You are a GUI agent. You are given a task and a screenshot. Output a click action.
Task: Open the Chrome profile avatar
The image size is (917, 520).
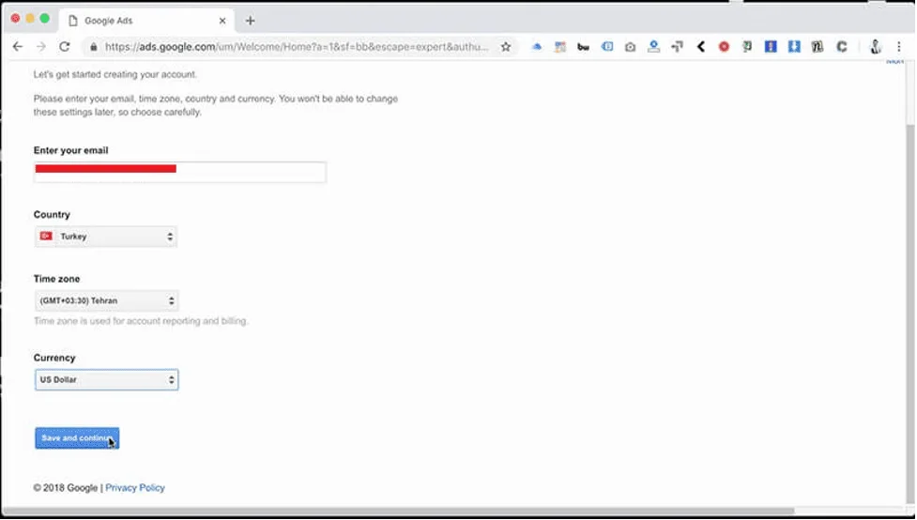coord(876,47)
